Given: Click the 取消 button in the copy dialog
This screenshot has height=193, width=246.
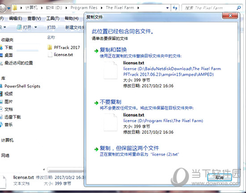Looking at the screenshot, I should [x=219, y=177].
